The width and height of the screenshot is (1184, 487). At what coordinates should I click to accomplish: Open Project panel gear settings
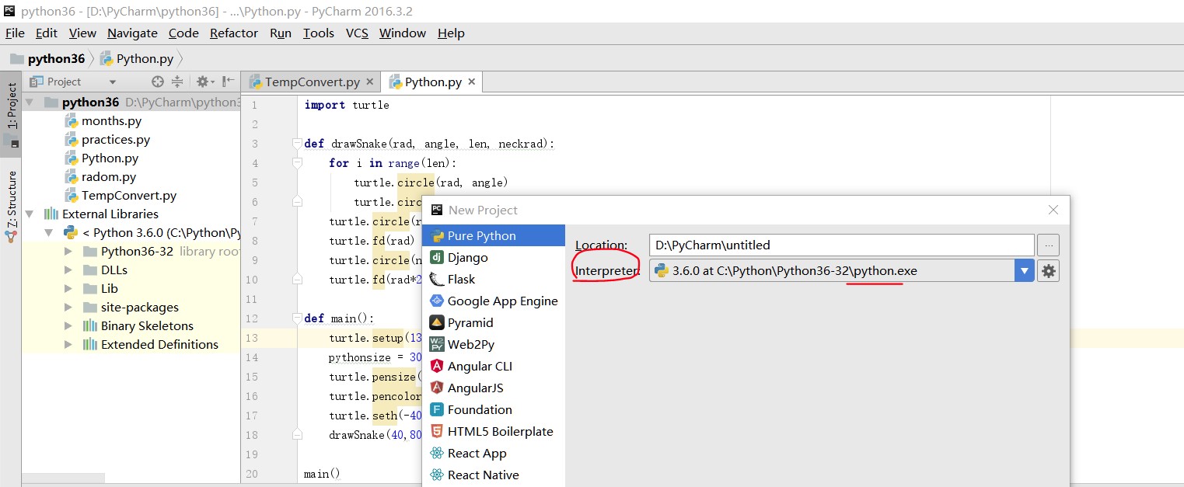click(x=204, y=82)
